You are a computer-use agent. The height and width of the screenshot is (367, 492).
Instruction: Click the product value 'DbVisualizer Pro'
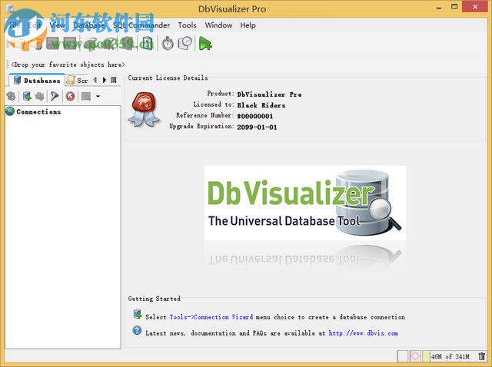[269, 94]
